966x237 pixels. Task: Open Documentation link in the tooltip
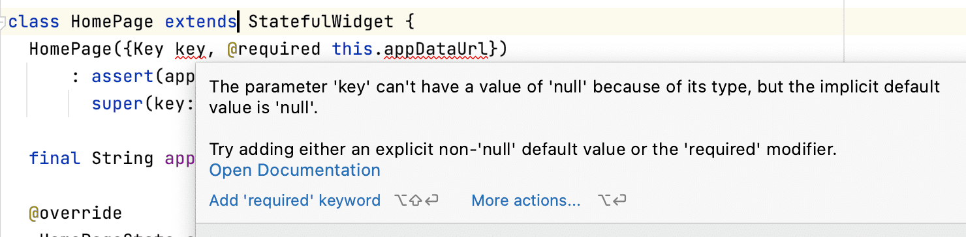point(294,171)
